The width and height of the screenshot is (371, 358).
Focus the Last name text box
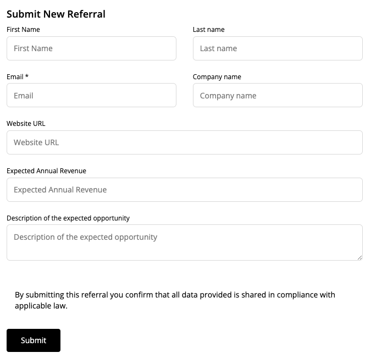coord(278,48)
